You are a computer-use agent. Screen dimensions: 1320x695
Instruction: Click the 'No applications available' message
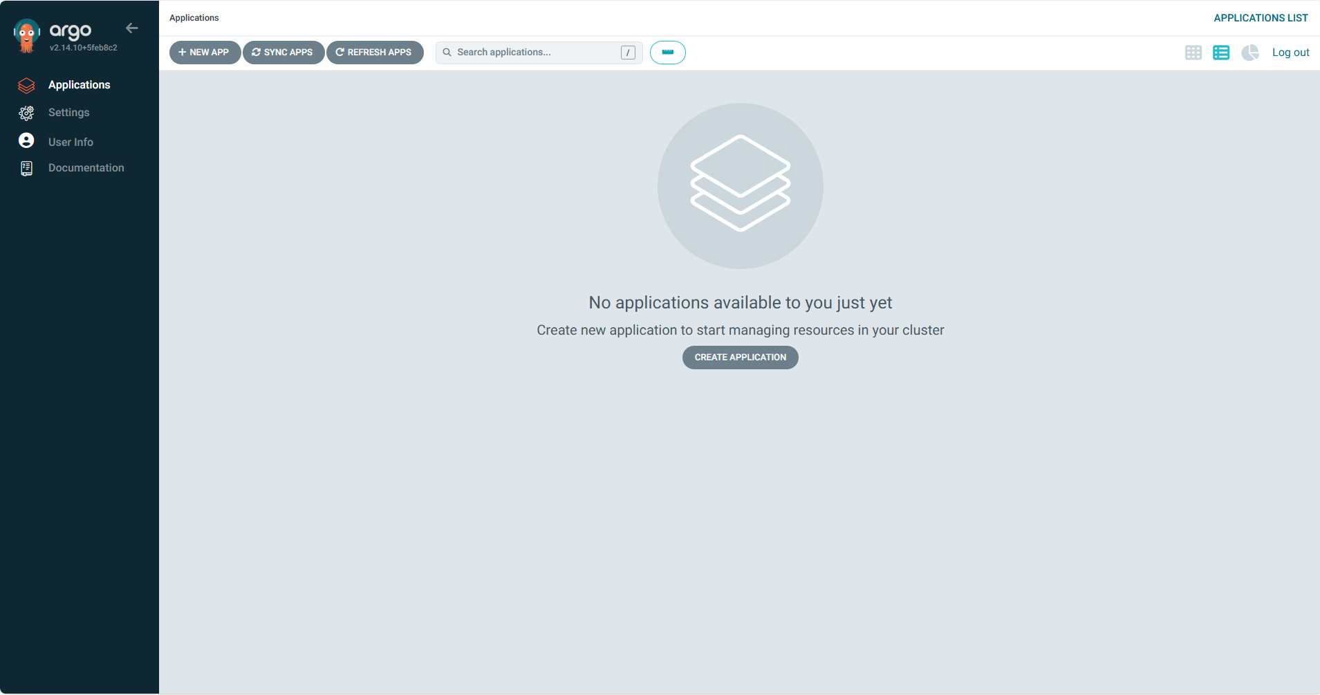click(740, 303)
